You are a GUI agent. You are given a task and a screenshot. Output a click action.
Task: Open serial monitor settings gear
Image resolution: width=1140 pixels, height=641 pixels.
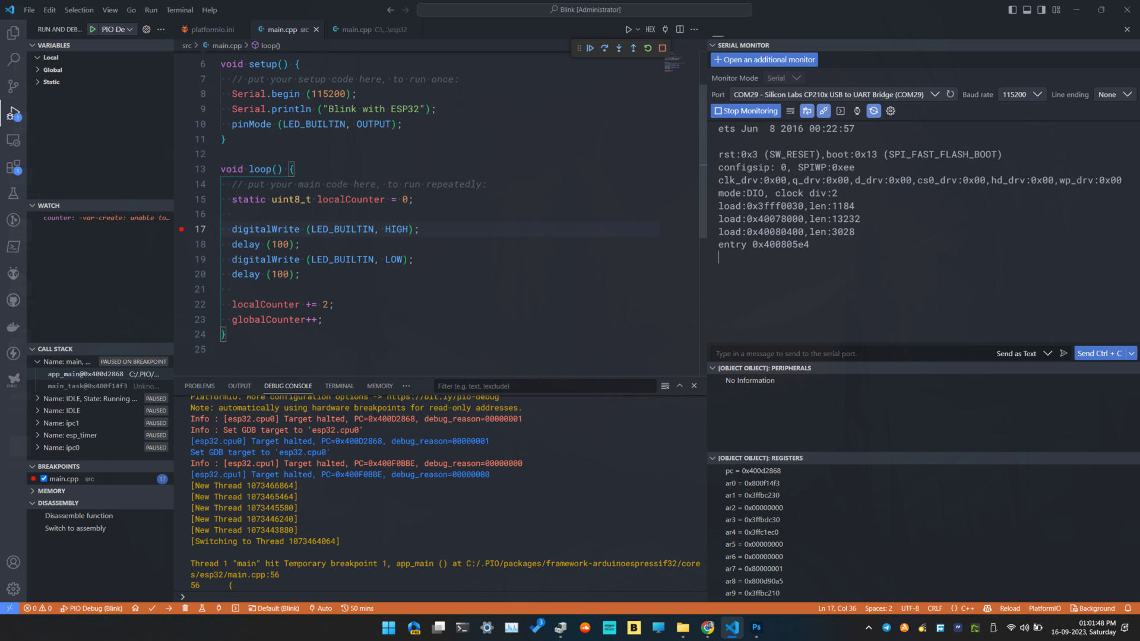(x=891, y=111)
